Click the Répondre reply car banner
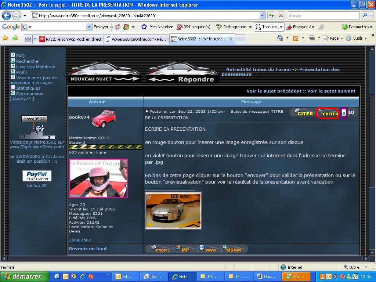This screenshot has width=376, height=282. pos(182,72)
